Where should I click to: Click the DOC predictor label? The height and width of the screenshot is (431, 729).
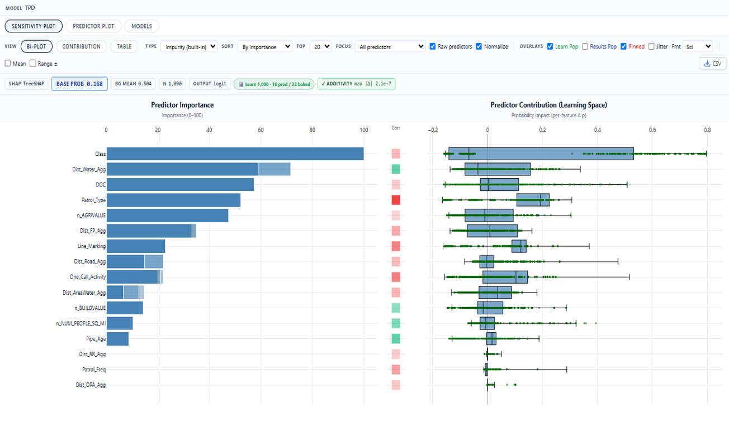[x=101, y=184]
